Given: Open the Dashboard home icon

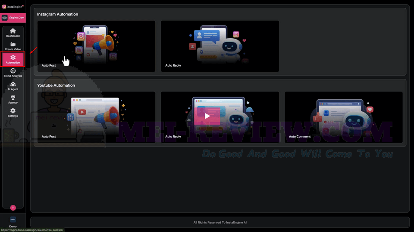Looking at the screenshot, I should (13, 31).
